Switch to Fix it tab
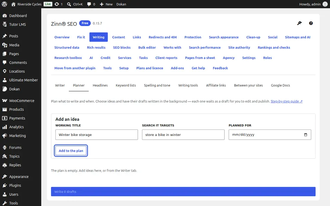Screen dimensions: 330x206 coord(81,37)
